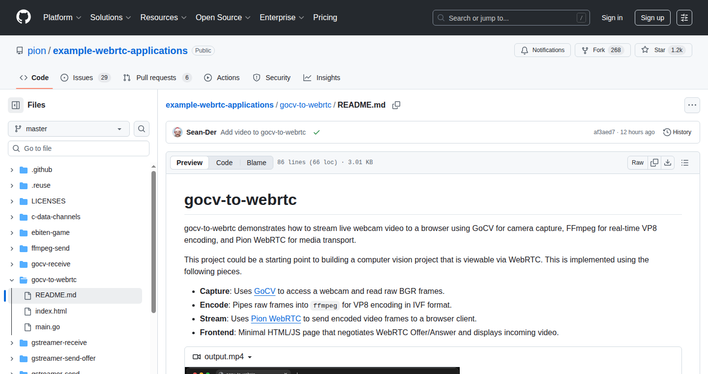The height and width of the screenshot is (374, 708).
Task: Copy raw file contents icon
Action: click(x=654, y=163)
